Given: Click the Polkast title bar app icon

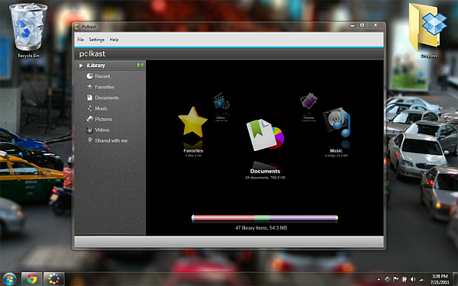Looking at the screenshot, I should coord(77,27).
